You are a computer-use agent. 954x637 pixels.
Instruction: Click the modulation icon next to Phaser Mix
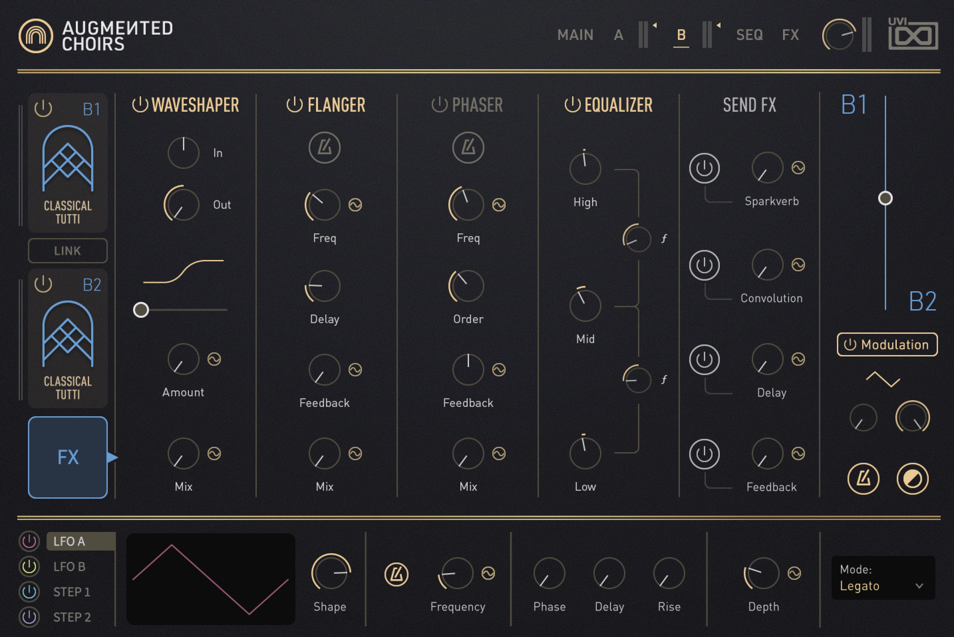click(499, 453)
